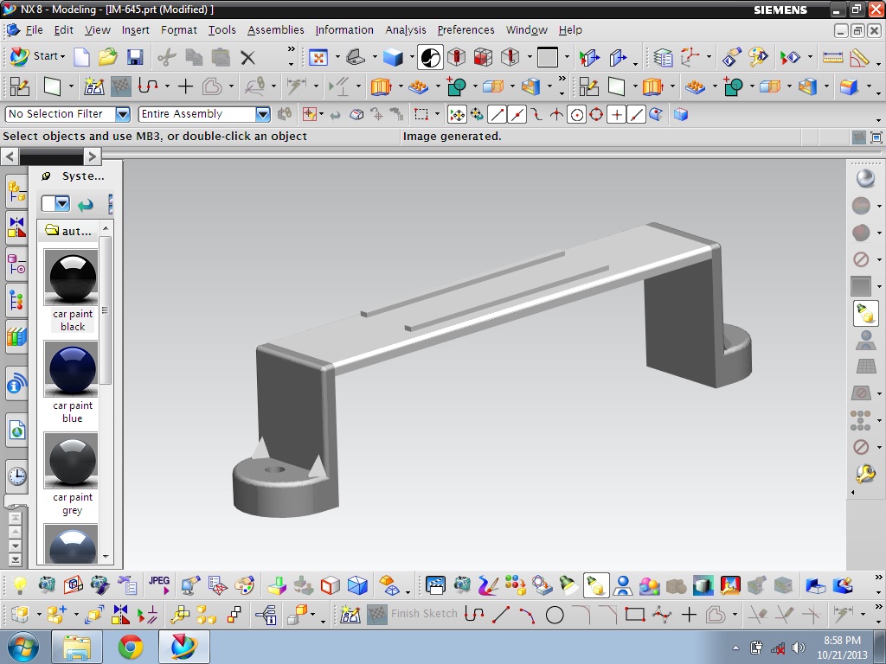Click the Delete X icon in toolbar

[247, 57]
